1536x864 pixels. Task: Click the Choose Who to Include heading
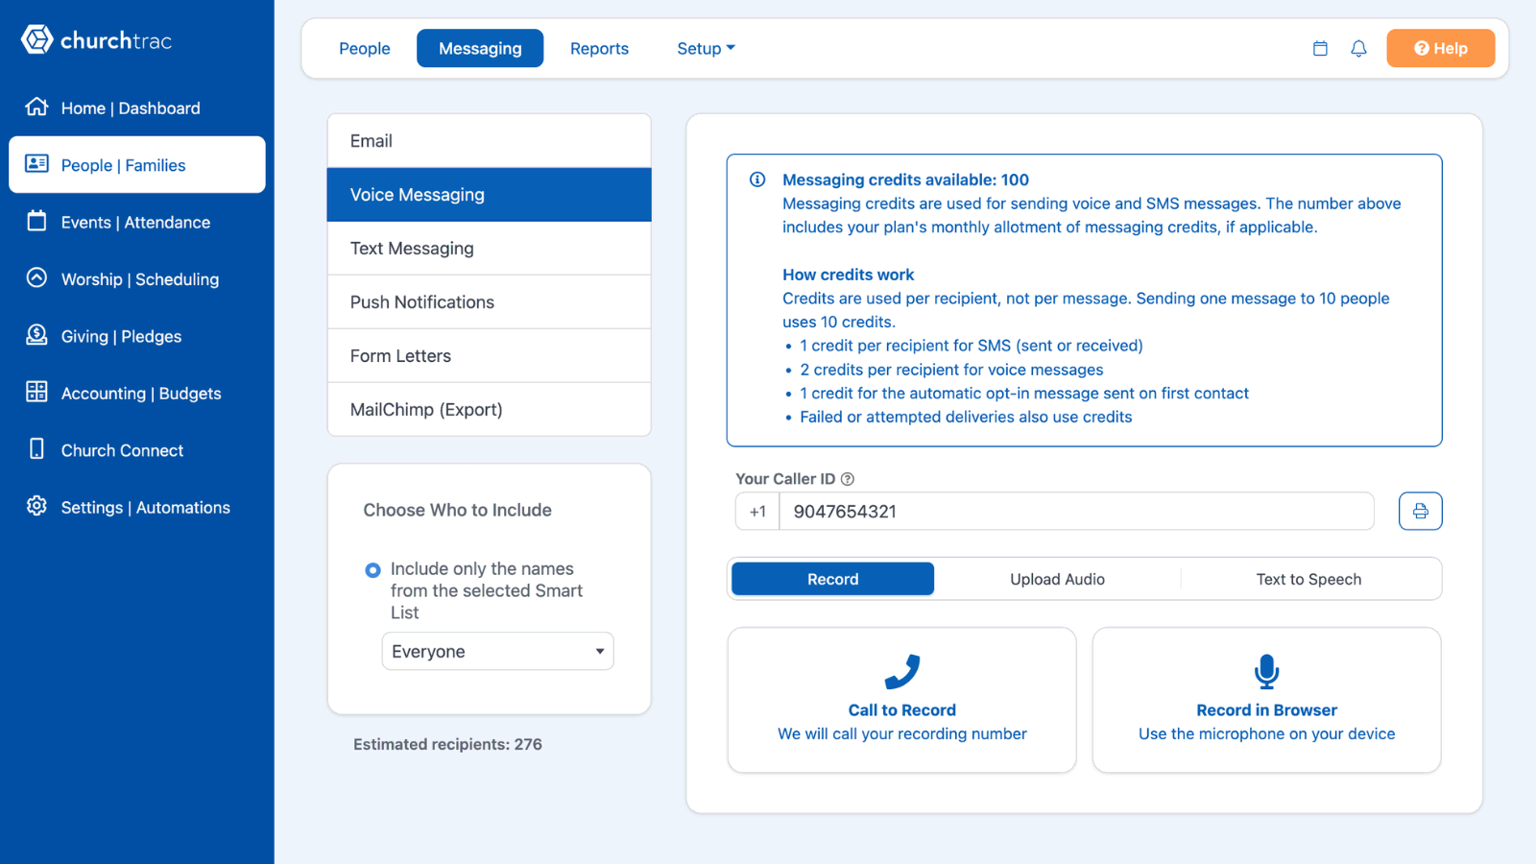457,510
